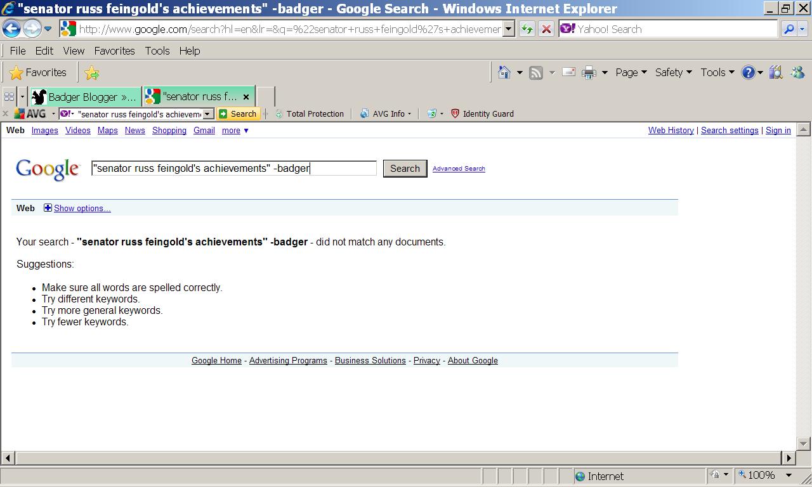
Task: Open the Help question mark icon
Action: tap(749, 73)
